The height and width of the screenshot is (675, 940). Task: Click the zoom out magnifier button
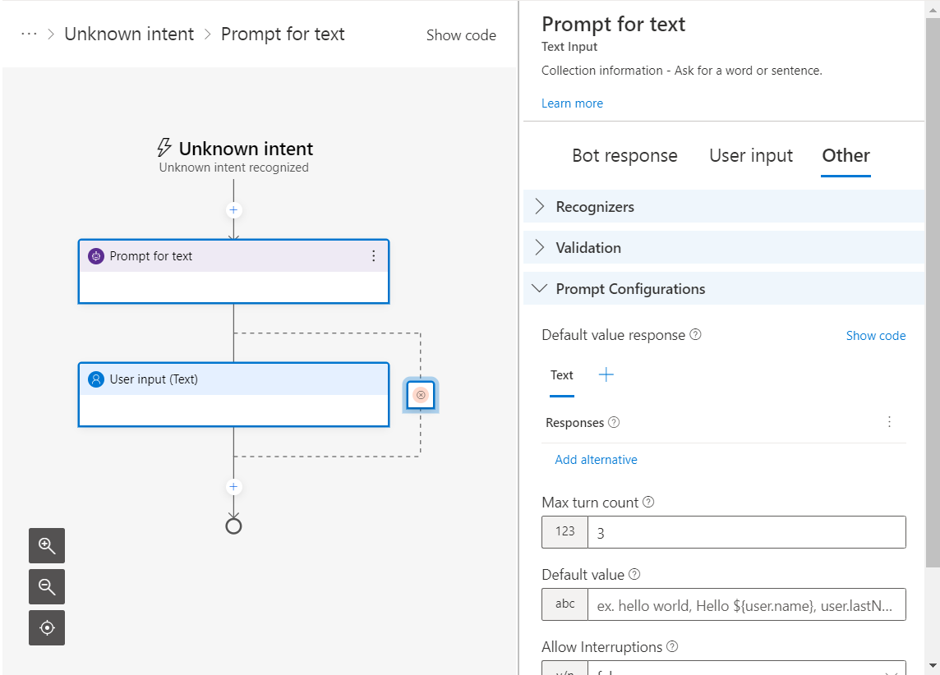coord(47,587)
